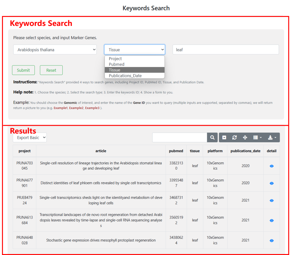Collapse the Tissue search type dropdown
The image size is (292, 255).
click(134, 50)
